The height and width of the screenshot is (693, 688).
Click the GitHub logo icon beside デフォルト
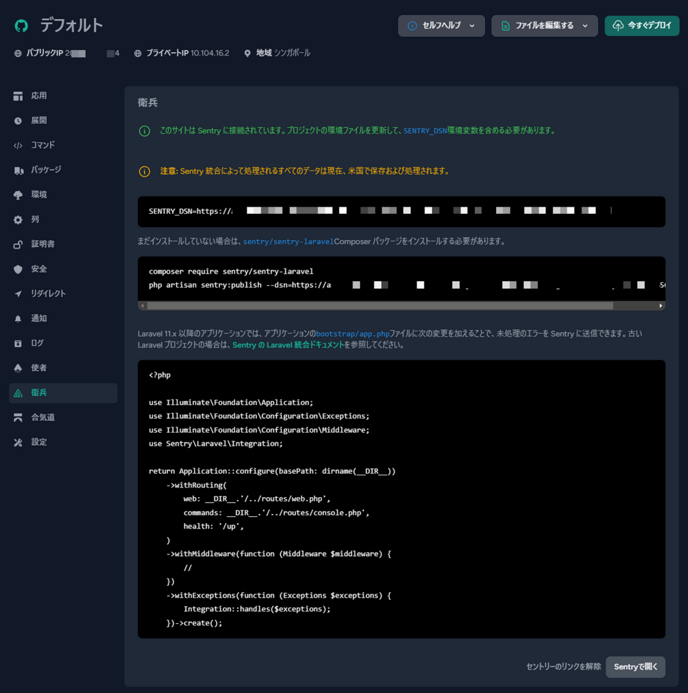point(21,25)
